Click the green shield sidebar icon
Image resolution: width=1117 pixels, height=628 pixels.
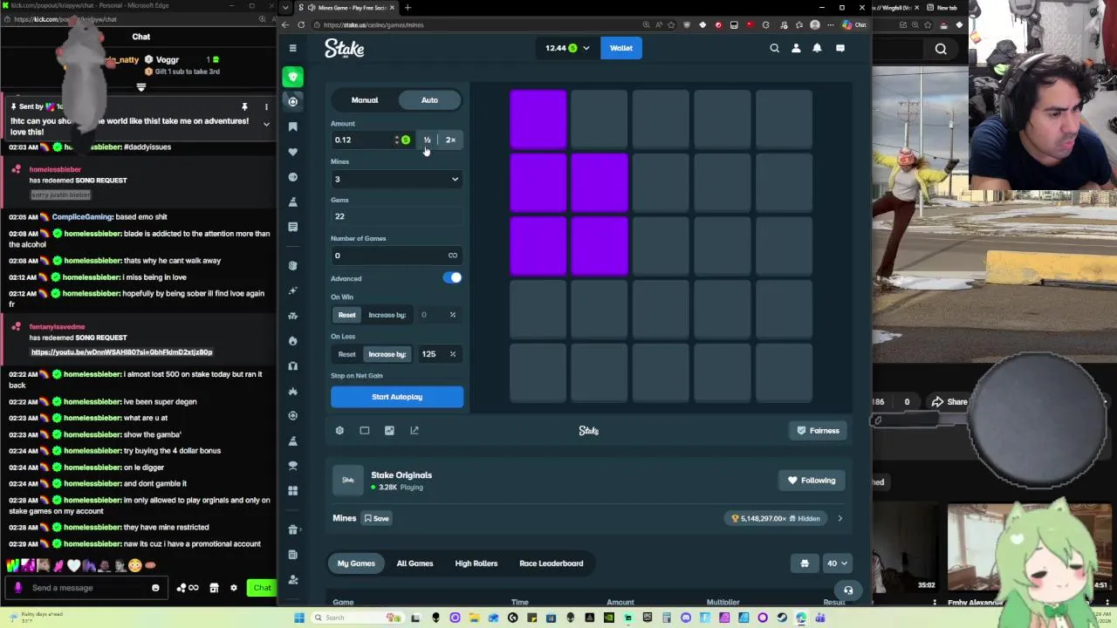point(293,77)
